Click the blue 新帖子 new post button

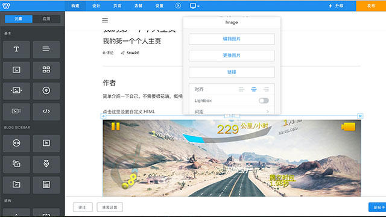[378, 207]
